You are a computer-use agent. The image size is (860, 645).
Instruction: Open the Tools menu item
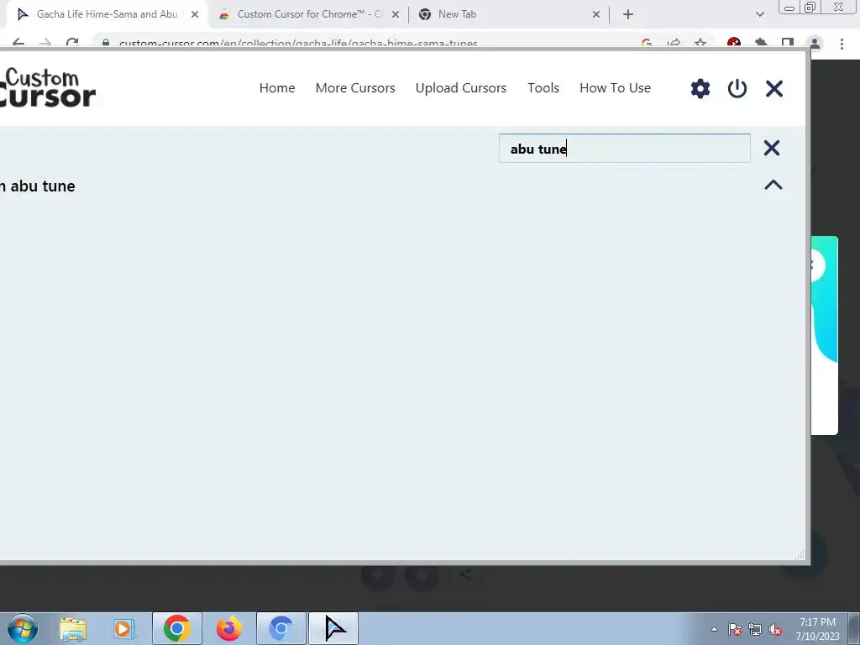click(x=543, y=87)
